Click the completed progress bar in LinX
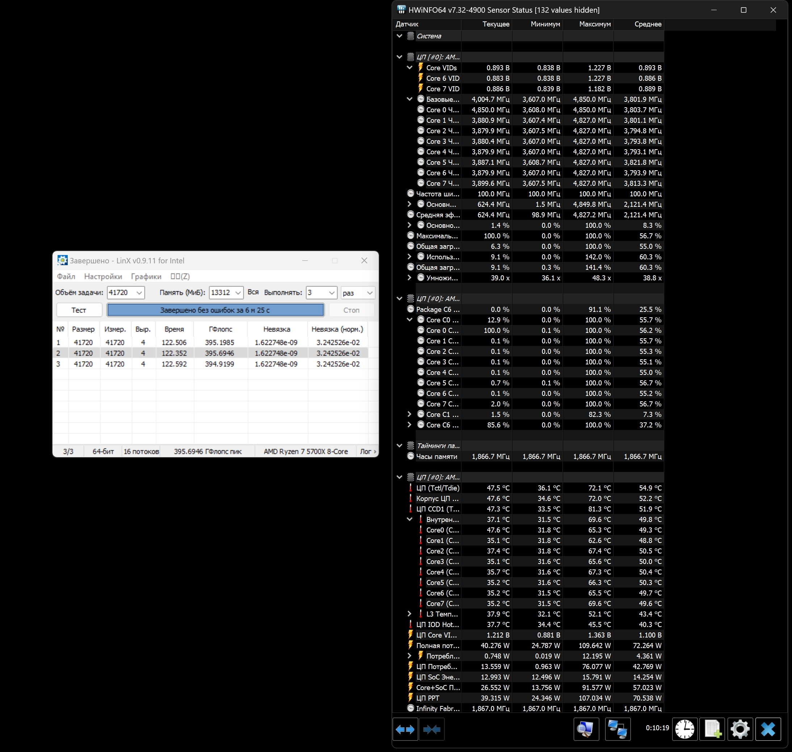Image resolution: width=792 pixels, height=752 pixels. click(x=215, y=310)
